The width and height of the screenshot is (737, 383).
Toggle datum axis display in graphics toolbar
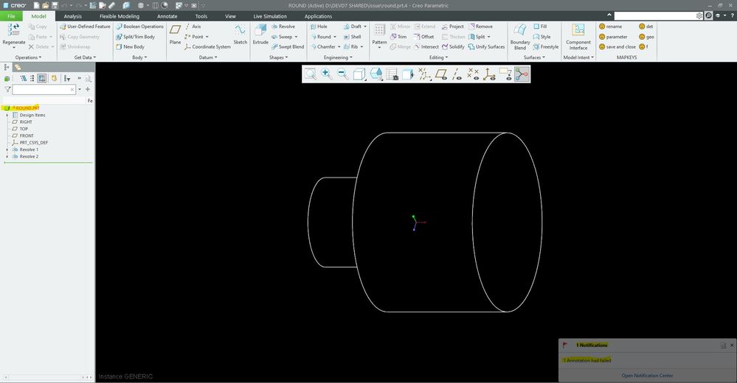click(x=457, y=74)
